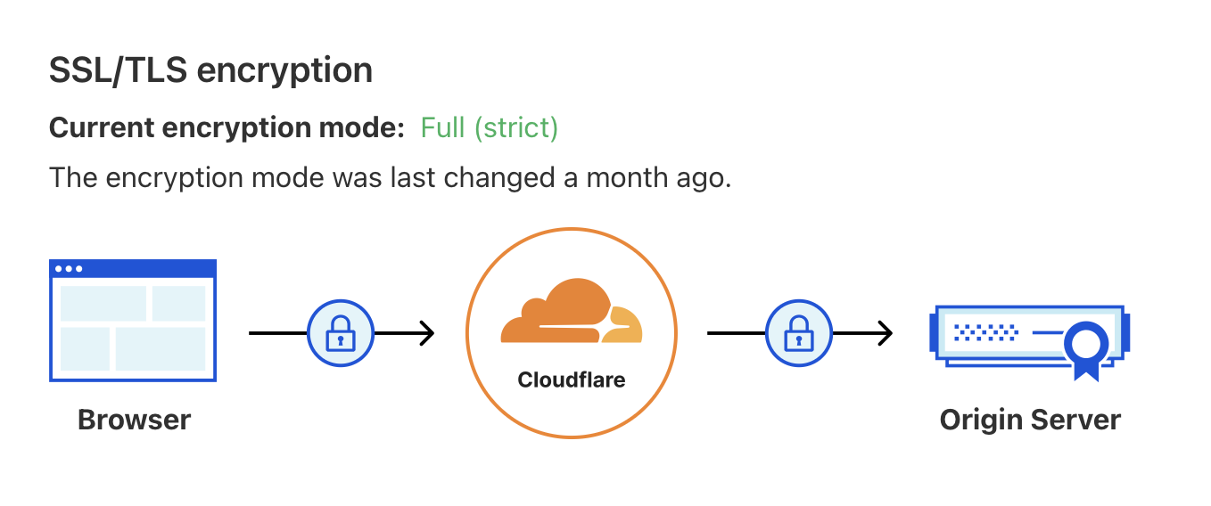Click the dotted pattern on the Origin Server icon
This screenshot has width=1211, height=506.
click(985, 332)
